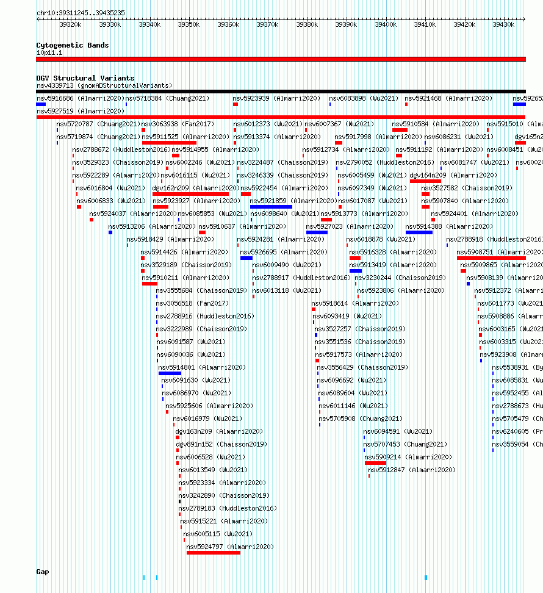543x593 pixels.
Task: Open variant nsv4339713 (gnomADStructuralVariants)
Action: click(x=104, y=85)
